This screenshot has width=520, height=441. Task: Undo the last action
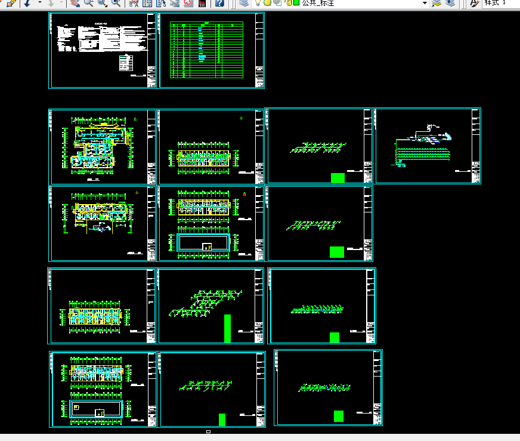pos(28,4)
